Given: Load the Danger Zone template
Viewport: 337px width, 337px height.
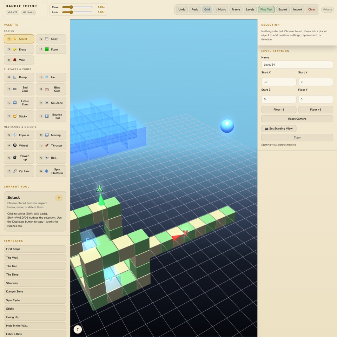Looking at the screenshot, I should [35, 291].
